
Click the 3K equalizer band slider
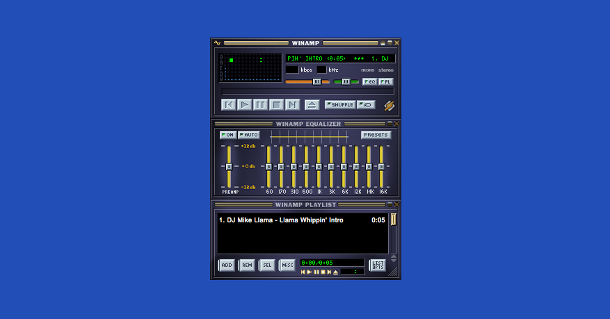tap(331, 167)
